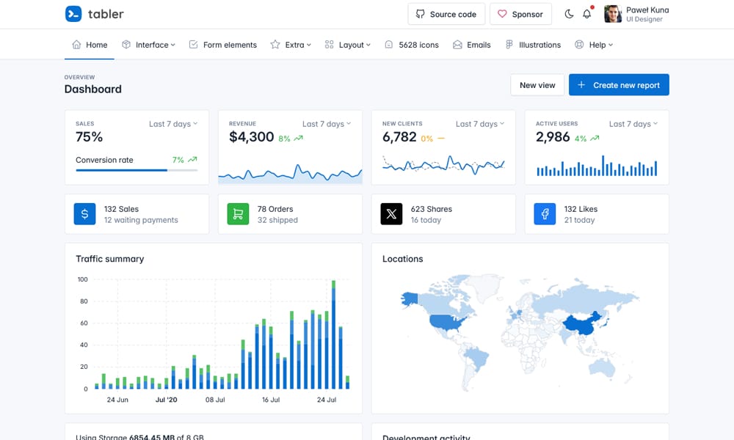Click the dollar icon on the Sales card

[x=84, y=213]
